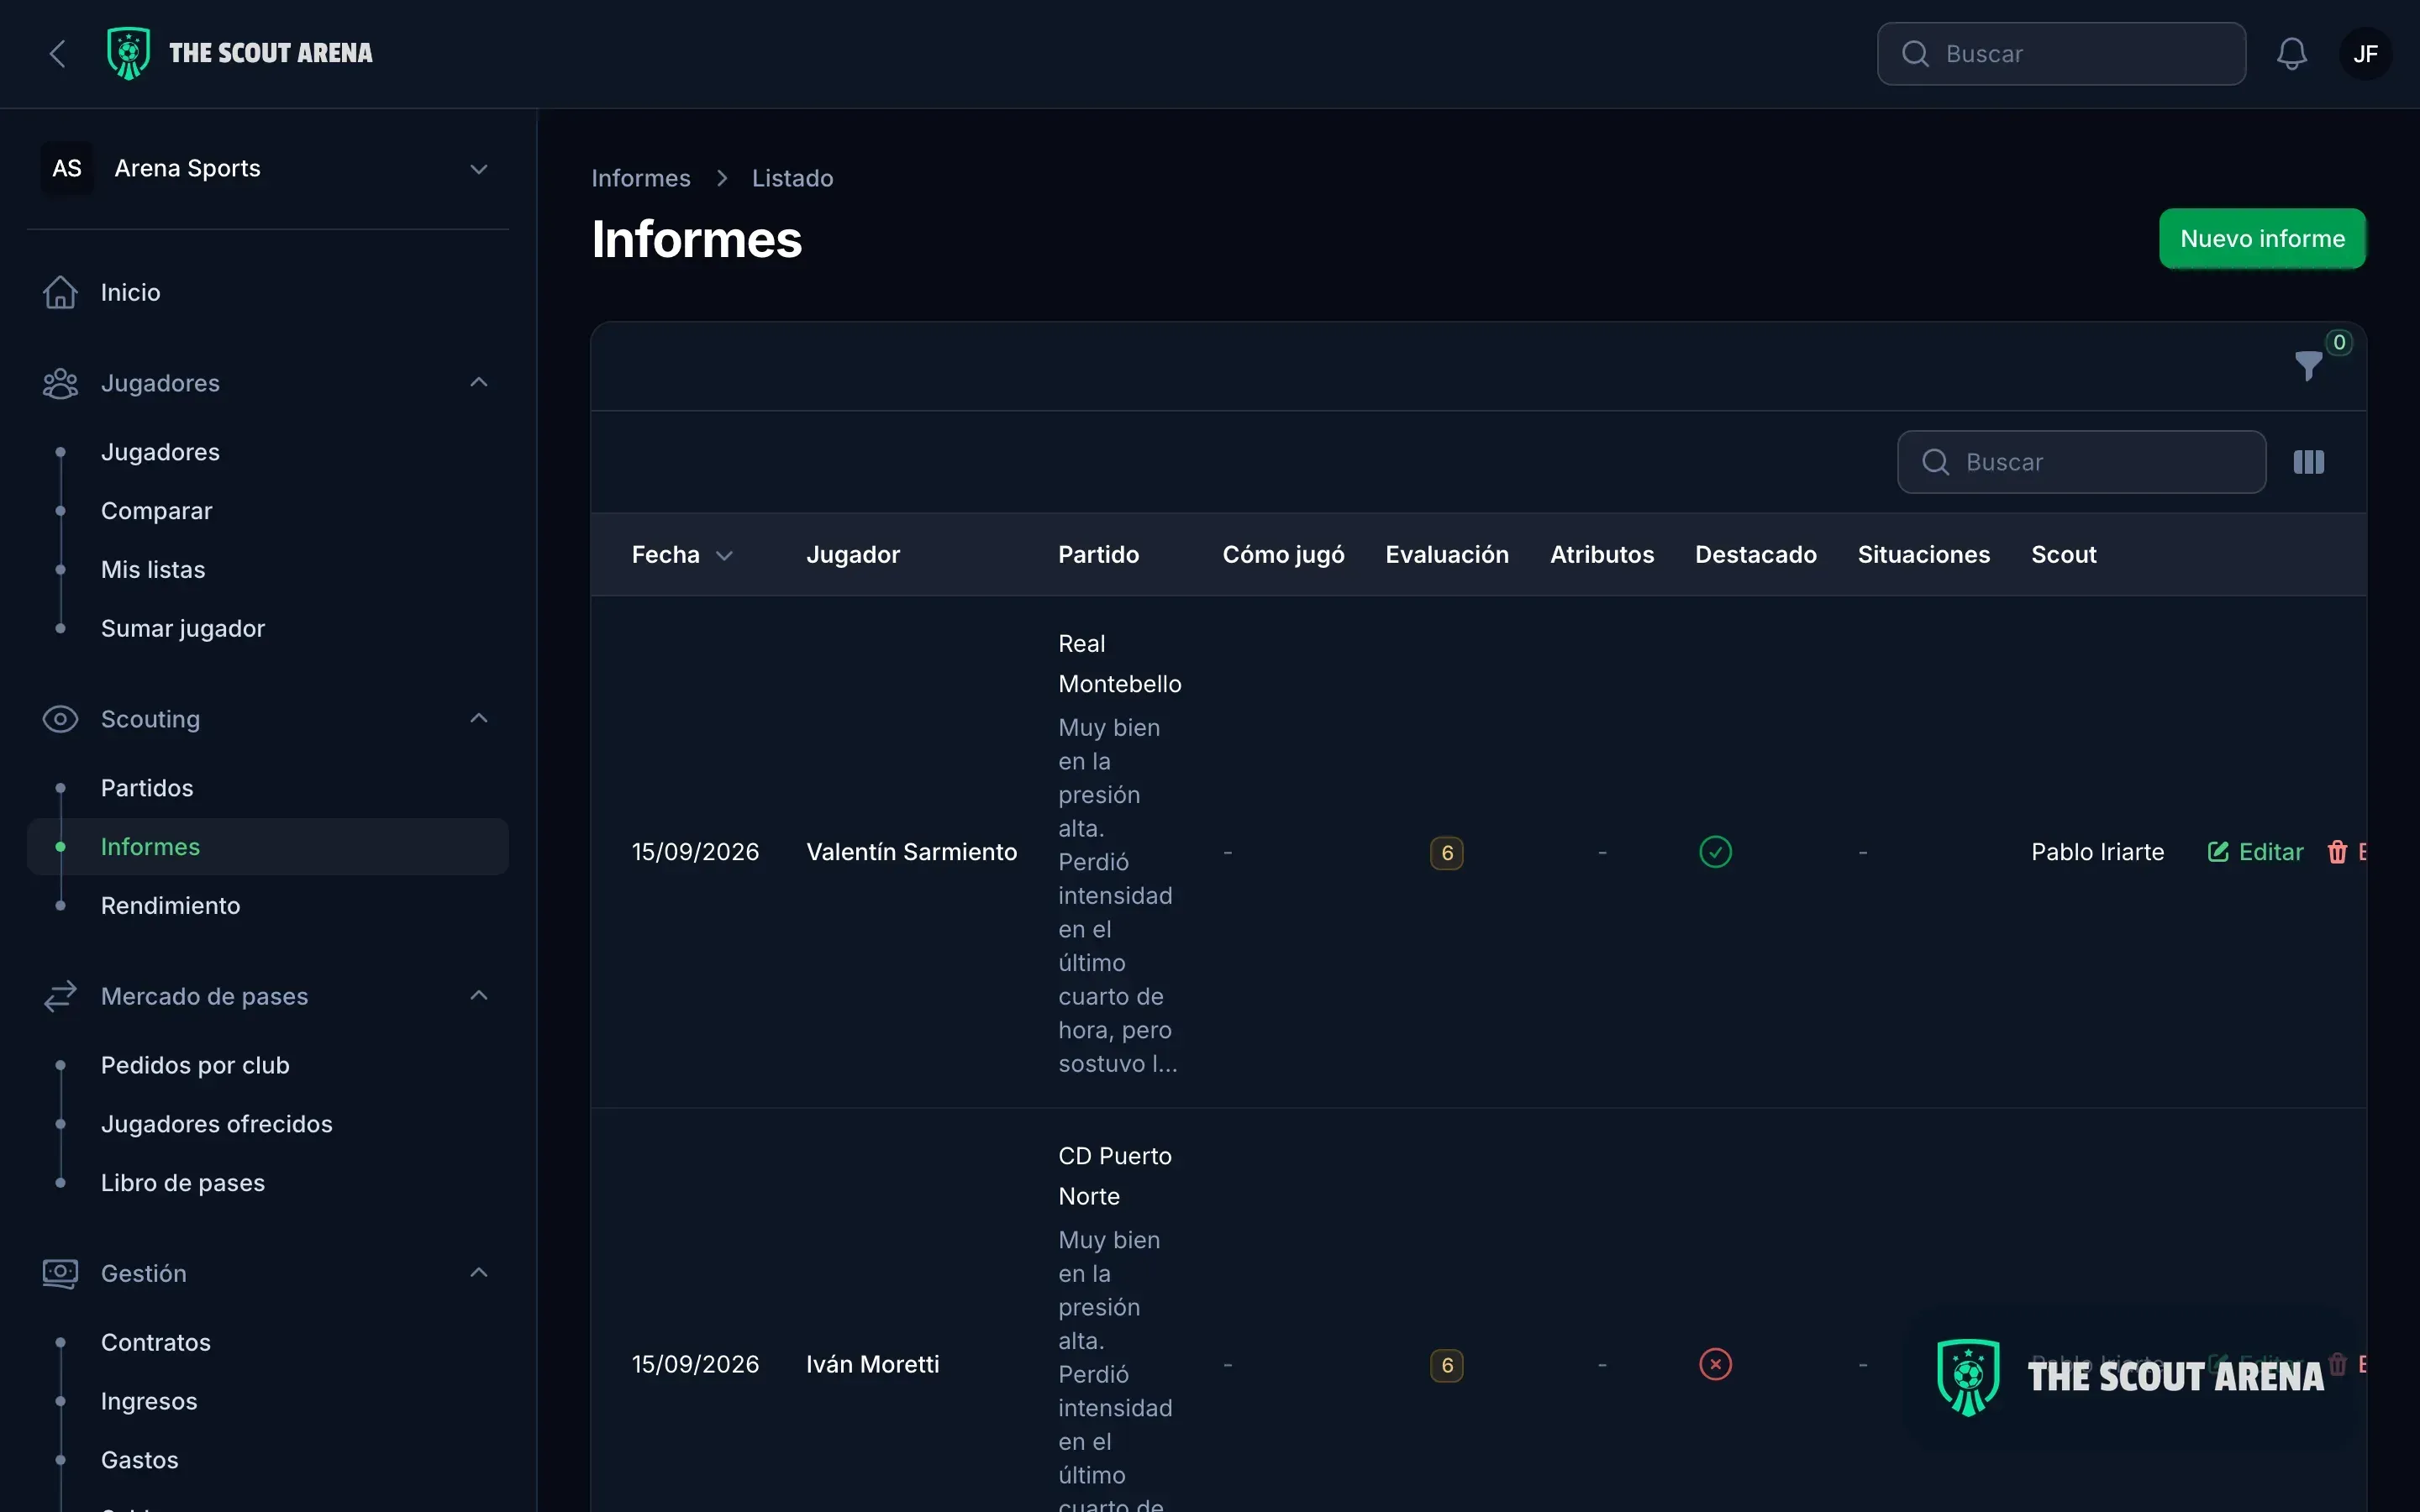Click the player name Iván Moretti

(872, 1364)
